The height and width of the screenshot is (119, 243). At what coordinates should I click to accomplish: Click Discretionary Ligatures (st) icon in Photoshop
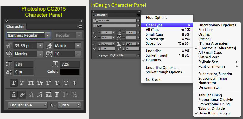pos(31,95)
